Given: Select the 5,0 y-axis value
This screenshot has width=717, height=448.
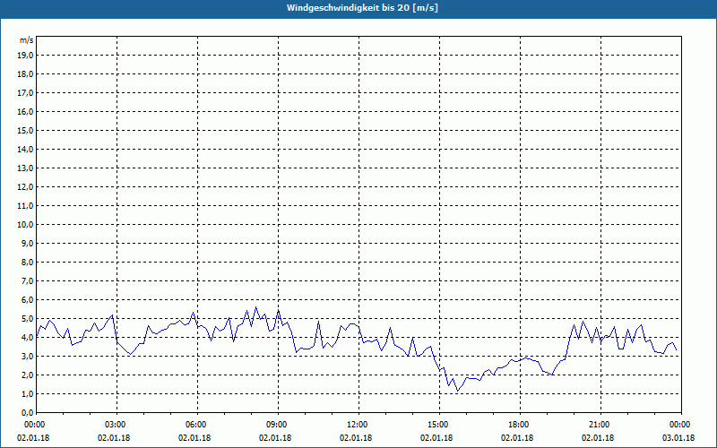Looking at the screenshot, I should point(27,319).
